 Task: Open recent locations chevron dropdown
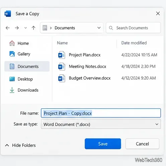point(25,28)
